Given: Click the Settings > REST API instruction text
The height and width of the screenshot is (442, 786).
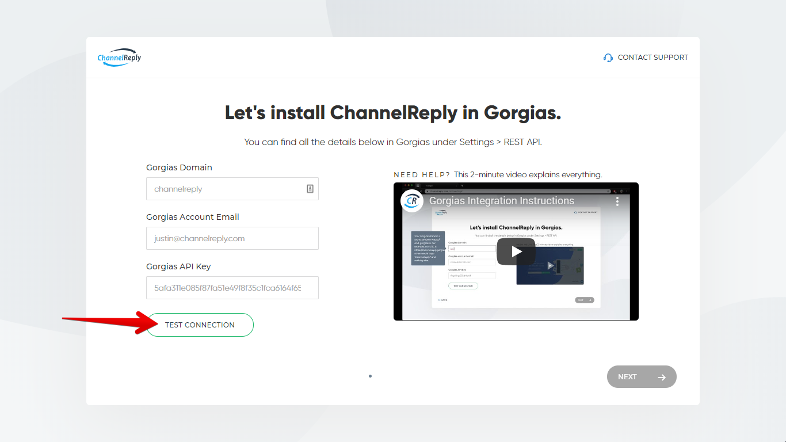Looking at the screenshot, I should click(393, 142).
